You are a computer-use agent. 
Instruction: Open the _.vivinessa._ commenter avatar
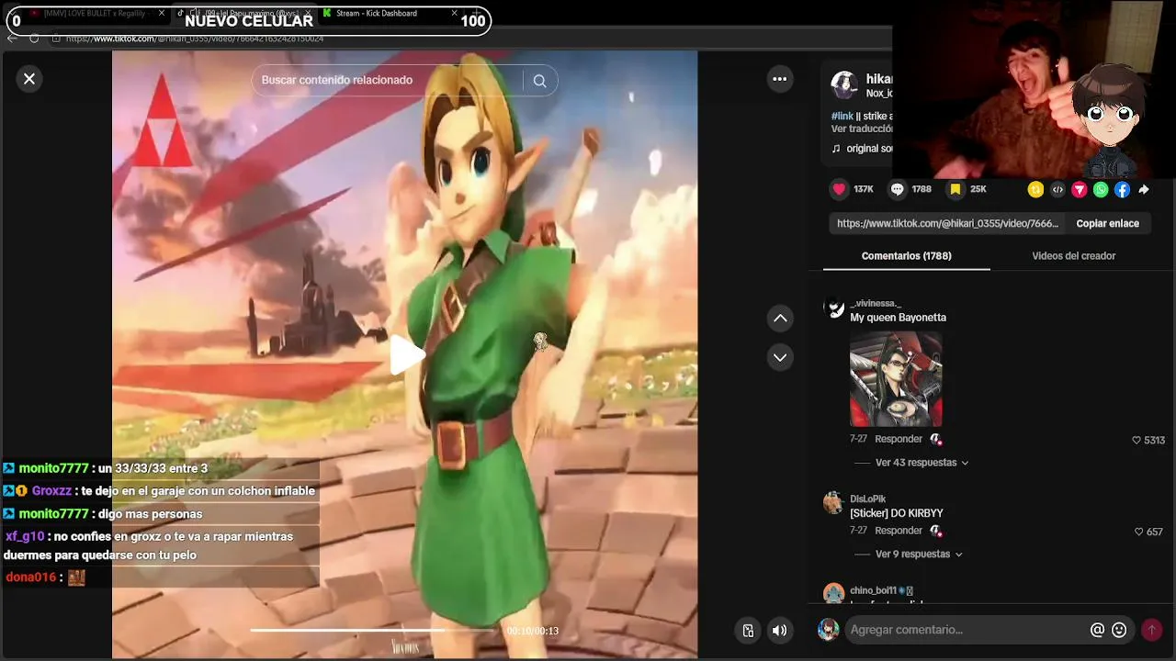pos(833,308)
